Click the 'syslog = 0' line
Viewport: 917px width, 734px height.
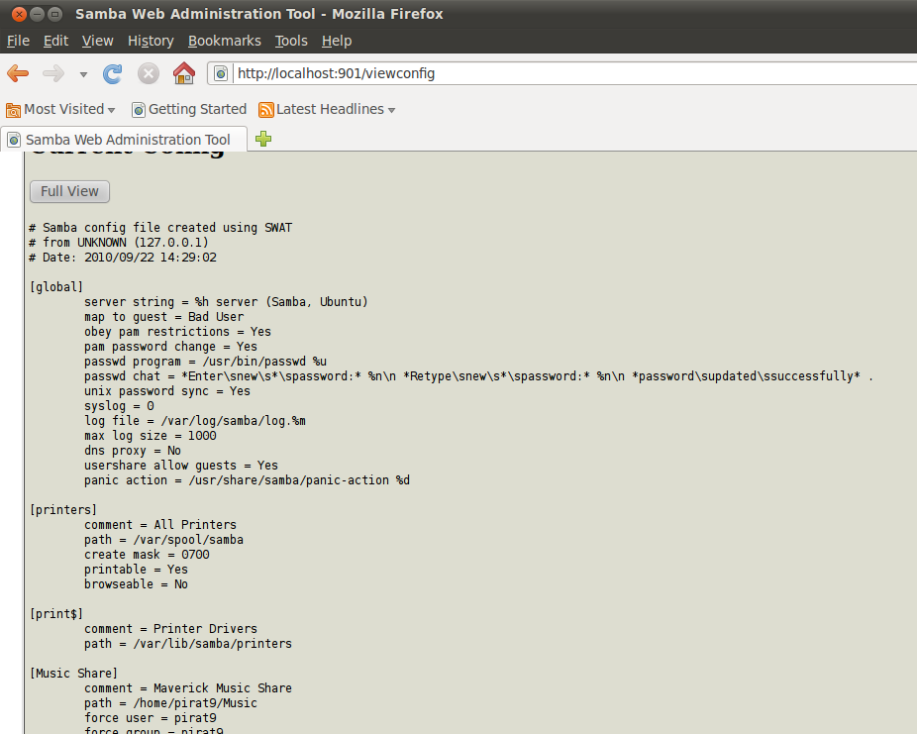[119, 406]
